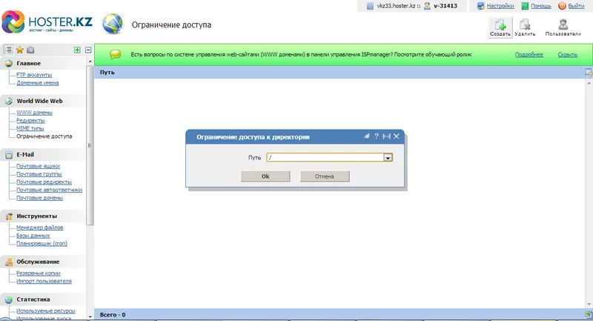Open Доменные имена menu item

click(38, 83)
